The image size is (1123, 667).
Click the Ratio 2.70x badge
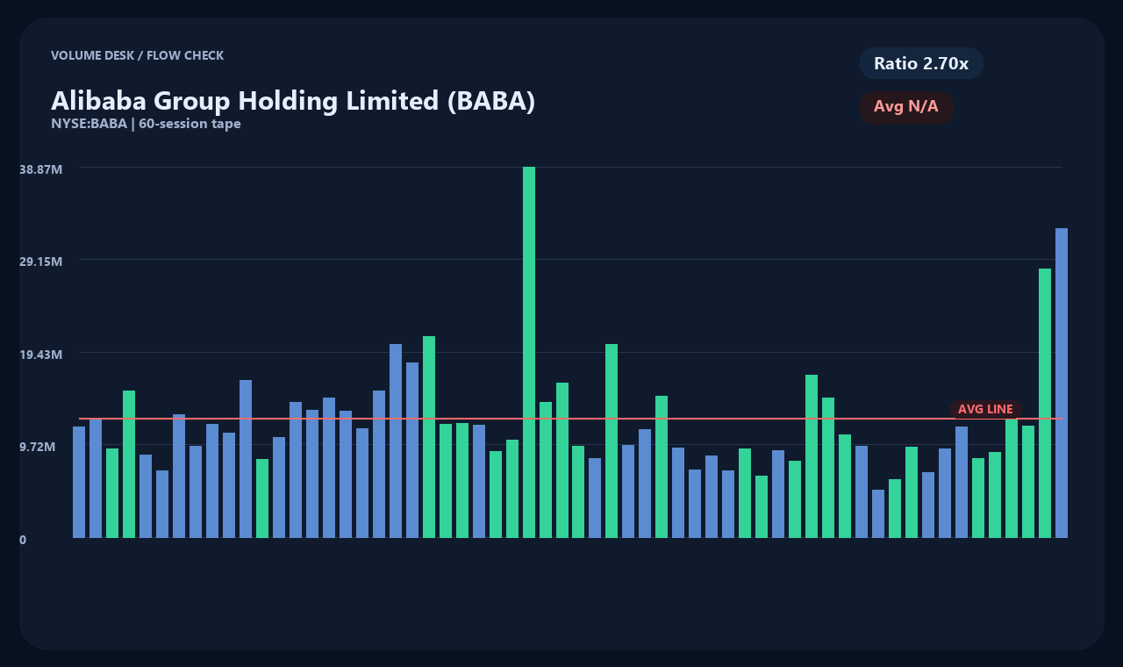pos(921,63)
